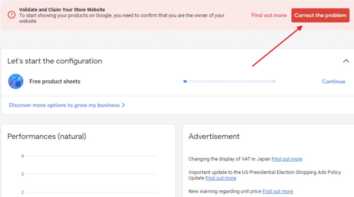
Task: Click the performance chart gridline at value 3
Action: point(91,174)
